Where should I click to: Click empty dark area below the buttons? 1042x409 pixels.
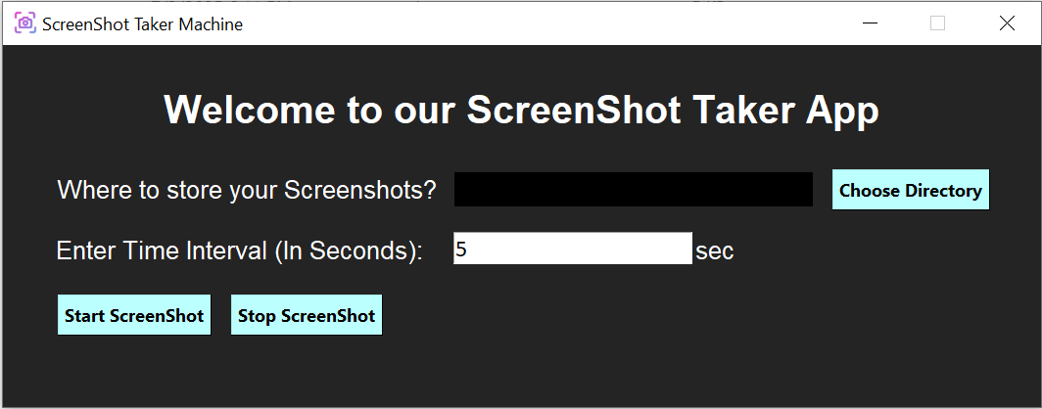pos(521,372)
